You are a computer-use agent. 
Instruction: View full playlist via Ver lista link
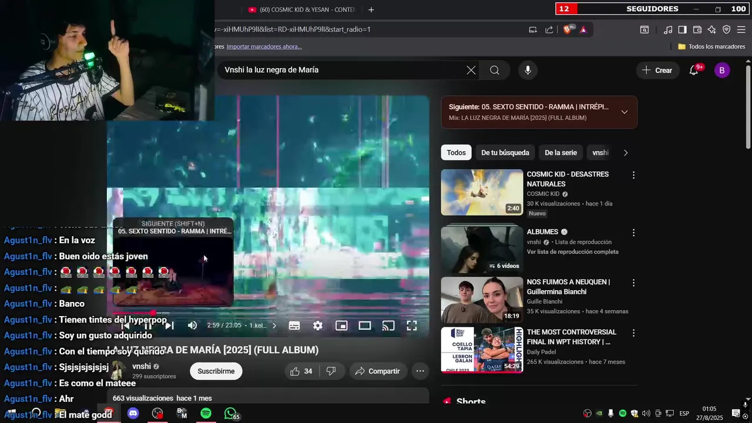(572, 252)
